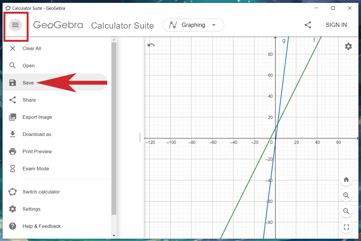Click the Download as arrow icon
Image resolution: width=361 pixels, height=241 pixels.
13,134
